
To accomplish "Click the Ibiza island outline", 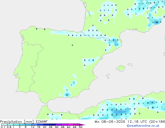I will pos(108,75).
